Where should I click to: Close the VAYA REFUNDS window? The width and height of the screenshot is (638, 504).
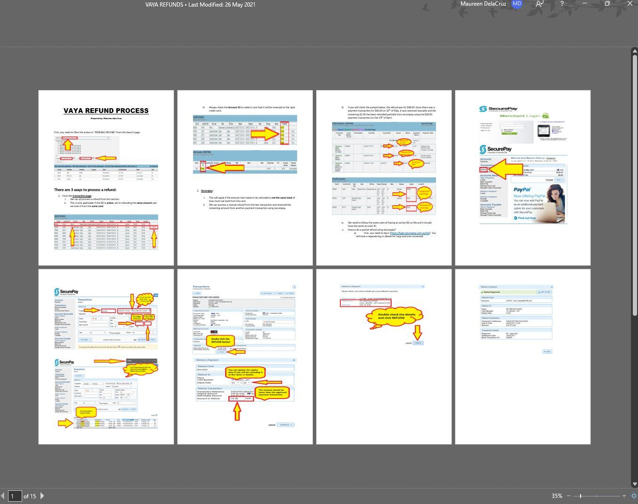pos(630,4)
